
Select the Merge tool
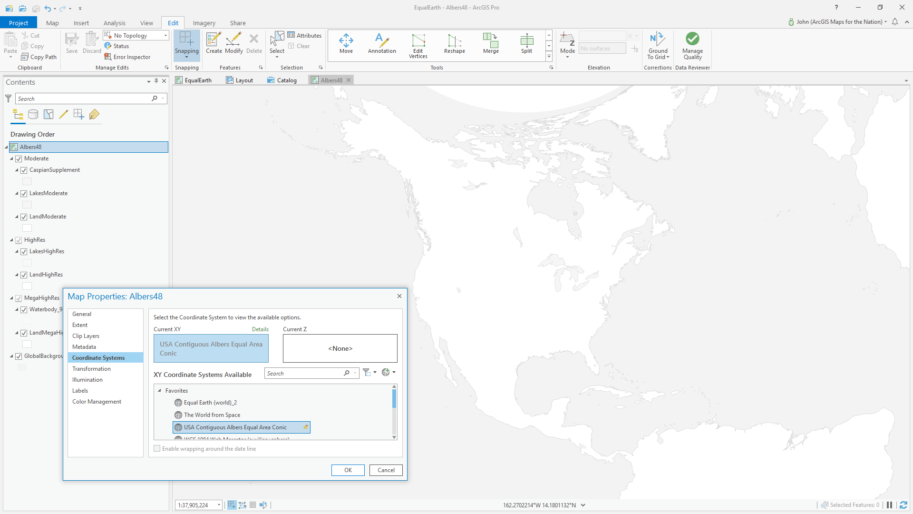pyautogui.click(x=490, y=43)
